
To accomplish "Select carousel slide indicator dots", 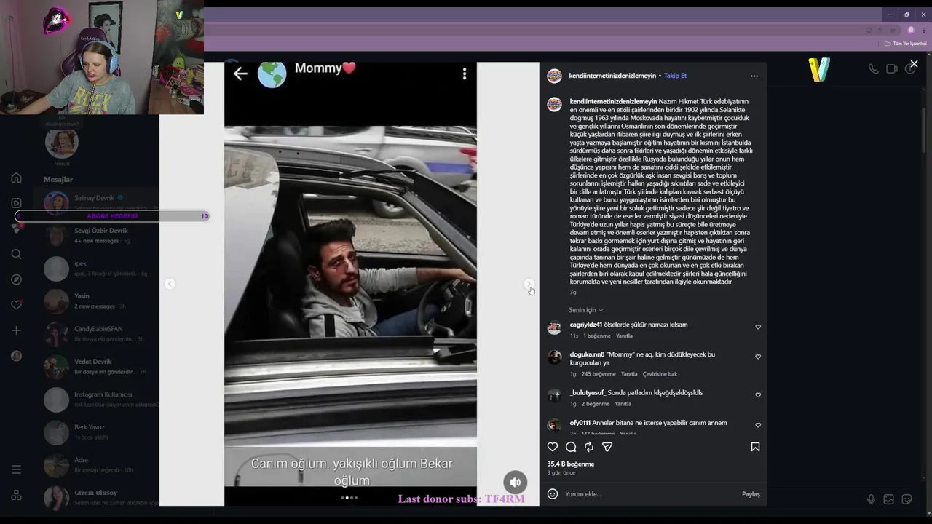I will click(349, 498).
